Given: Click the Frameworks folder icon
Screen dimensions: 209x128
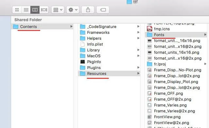Looking at the screenshot, I should (x=83, y=33).
